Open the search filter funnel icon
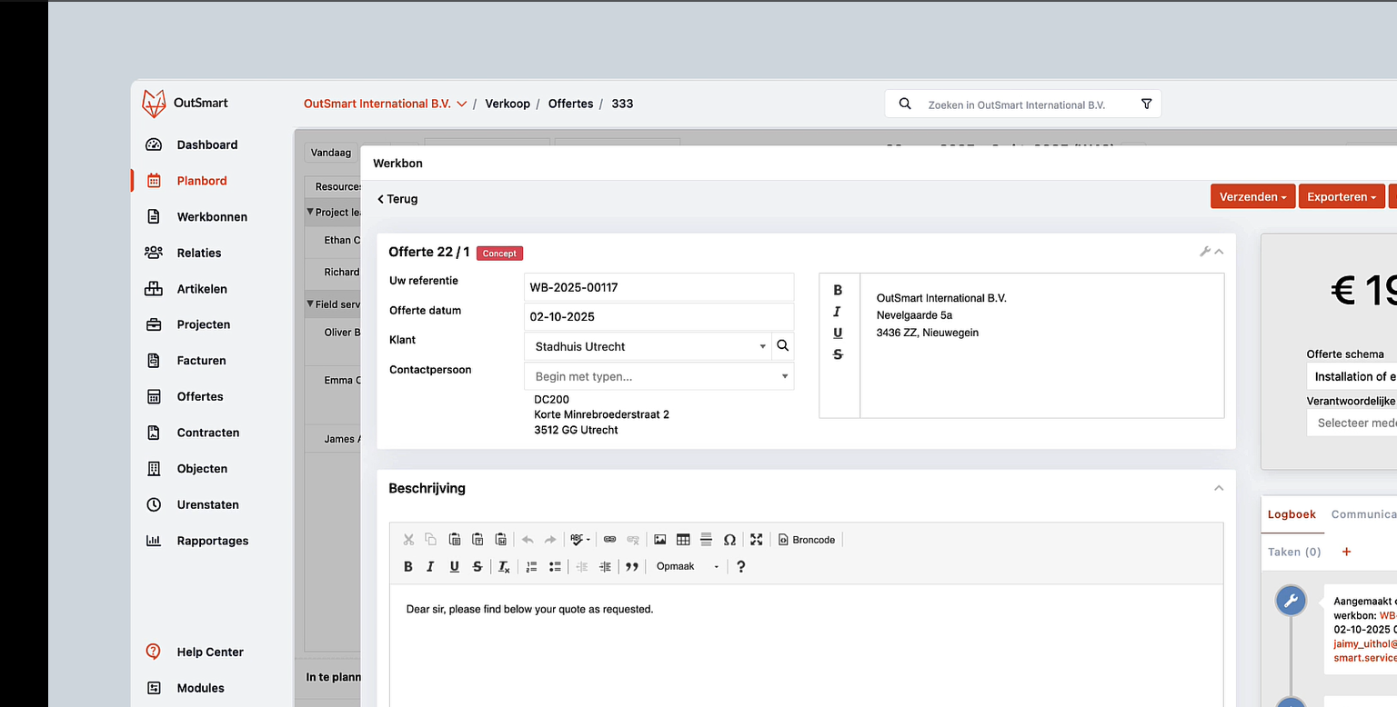Screen dimensions: 1397x707 pos(1146,105)
